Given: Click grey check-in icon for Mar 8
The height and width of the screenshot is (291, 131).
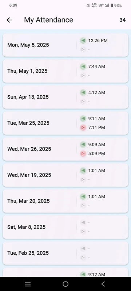Looking at the screenshot, I should [83, 222].
